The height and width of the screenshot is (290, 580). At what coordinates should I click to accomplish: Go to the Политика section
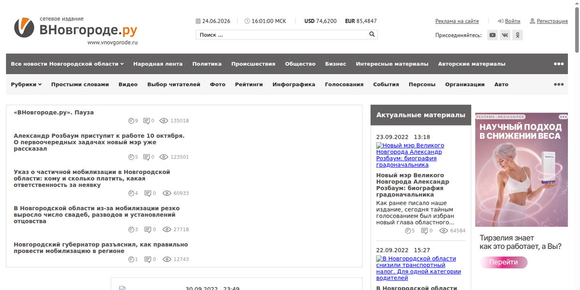tap(207, 64)
